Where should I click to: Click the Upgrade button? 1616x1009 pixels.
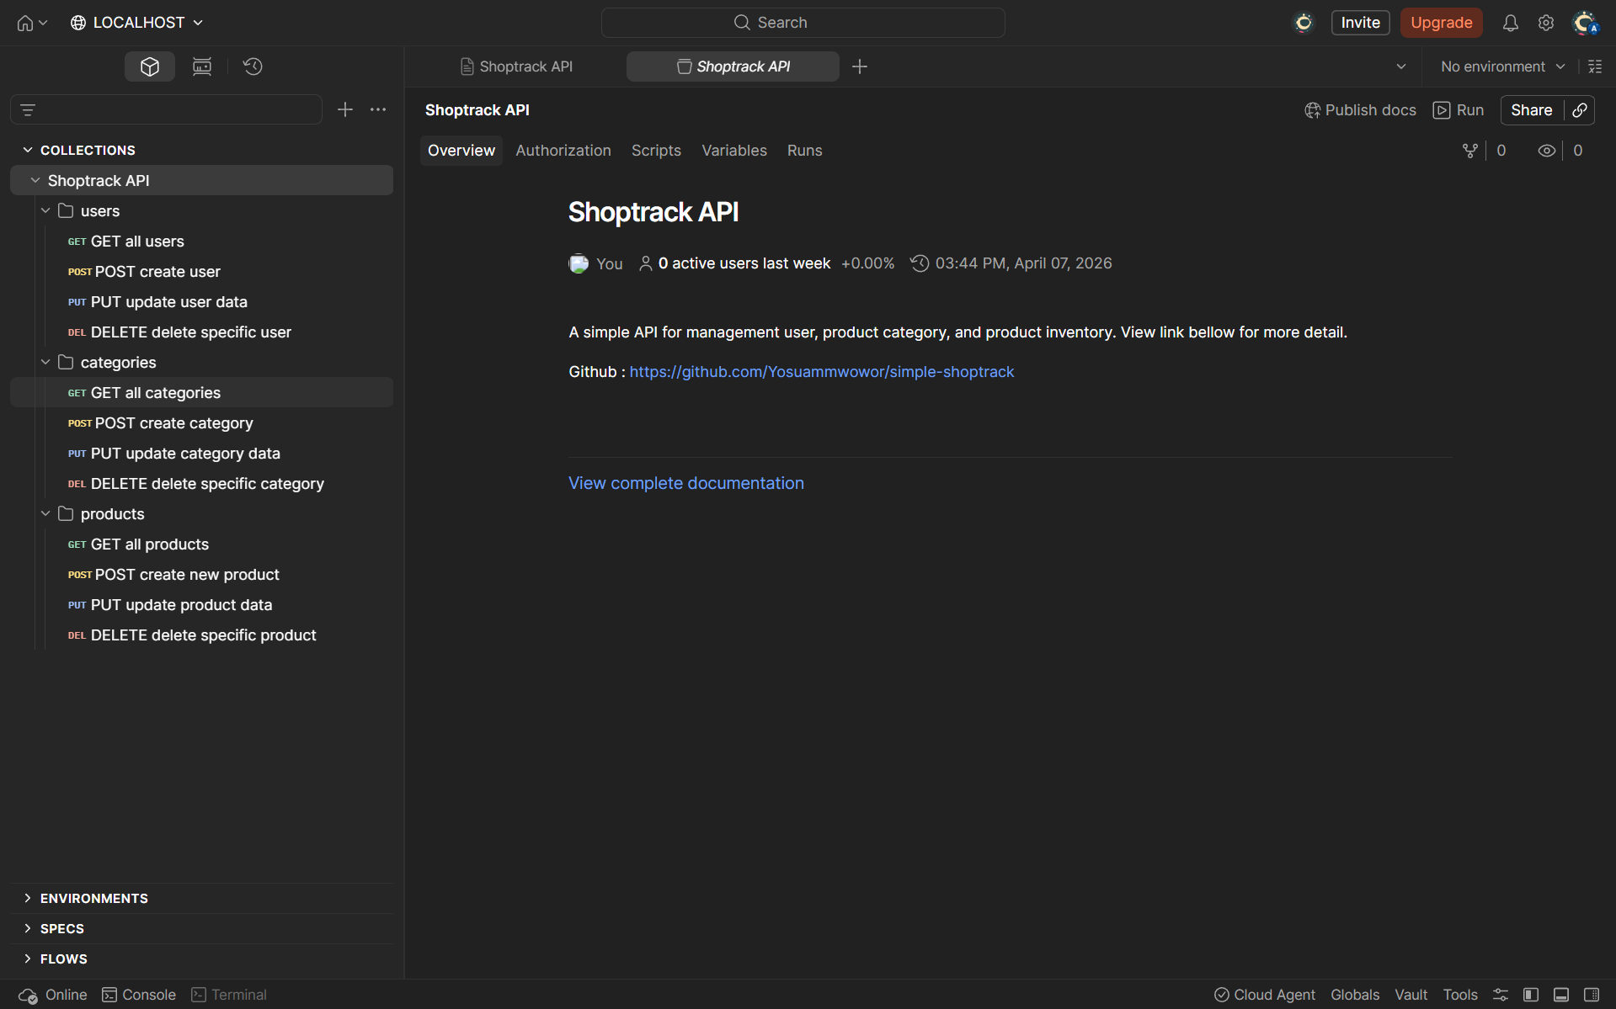click(1441, 23)
